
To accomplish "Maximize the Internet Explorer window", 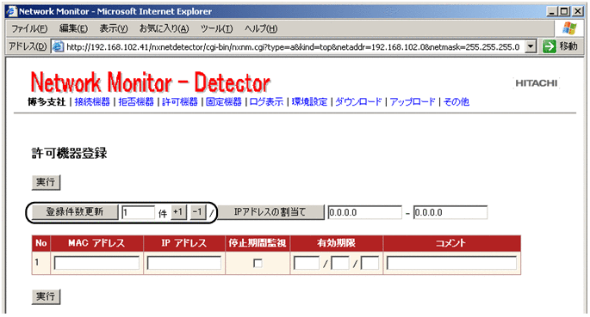I will (564, 12).
